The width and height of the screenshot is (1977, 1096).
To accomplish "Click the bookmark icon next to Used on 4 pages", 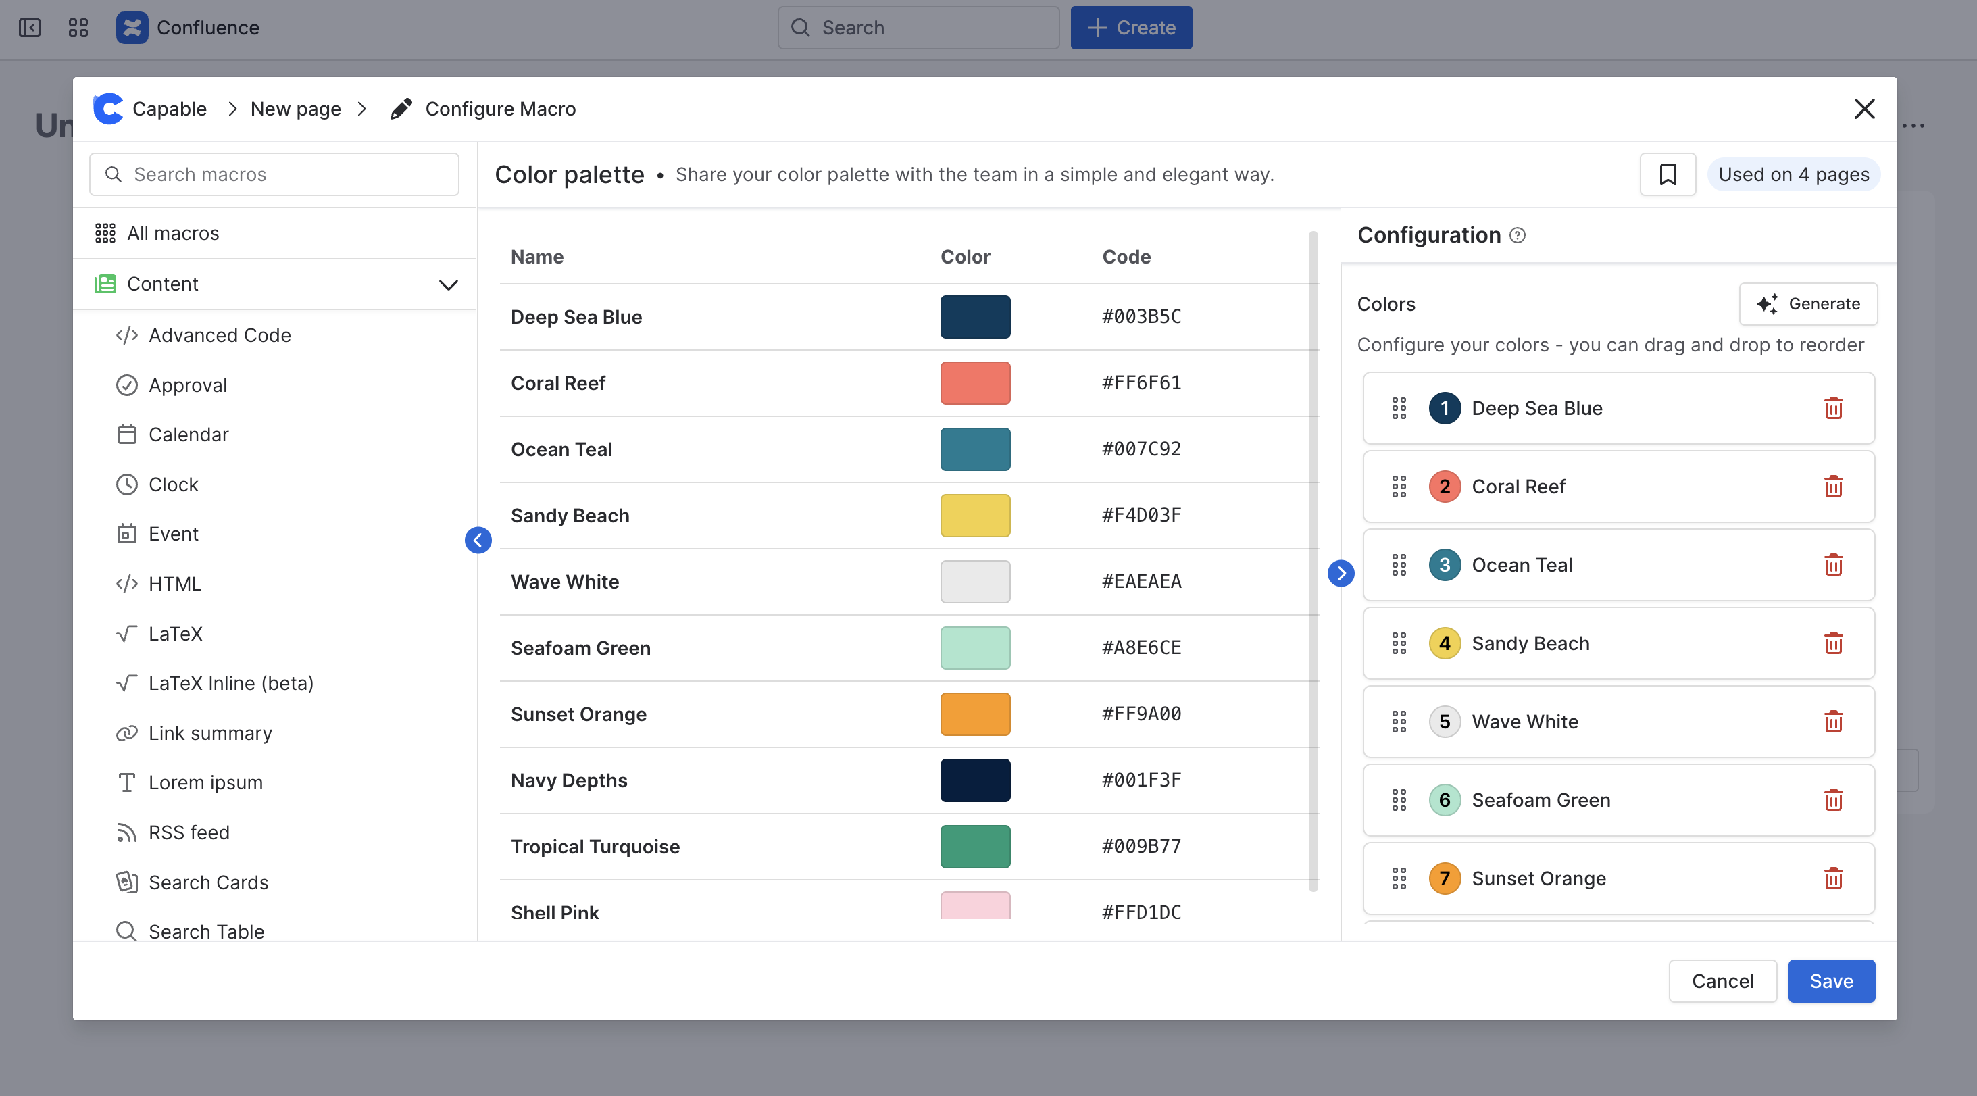I will 1667,175.
